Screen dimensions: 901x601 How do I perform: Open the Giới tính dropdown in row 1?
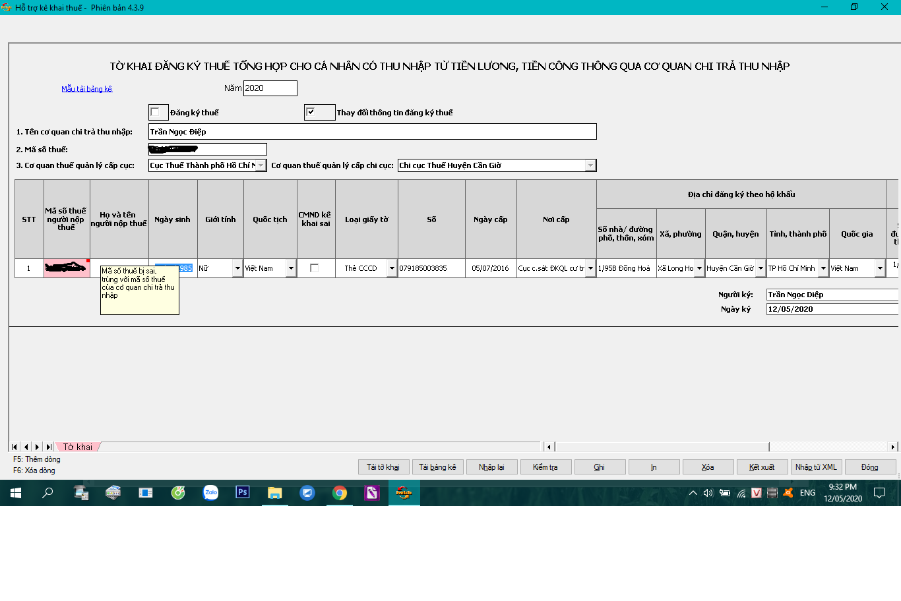[x=237, y=268]
